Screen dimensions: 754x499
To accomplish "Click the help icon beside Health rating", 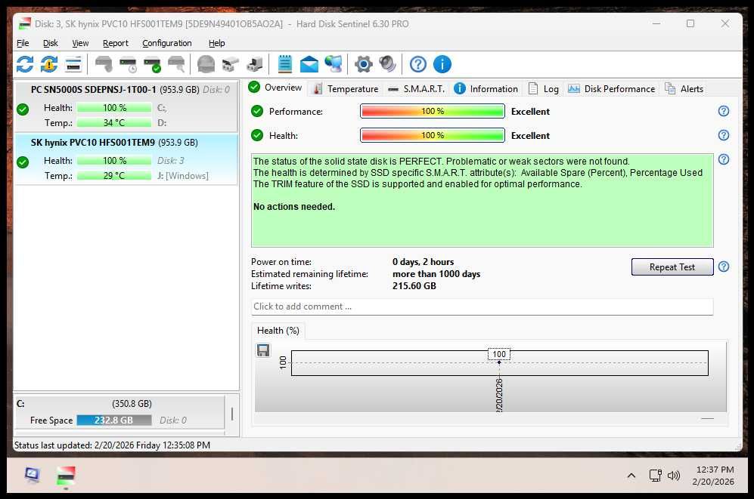I will tap(723, 135).
